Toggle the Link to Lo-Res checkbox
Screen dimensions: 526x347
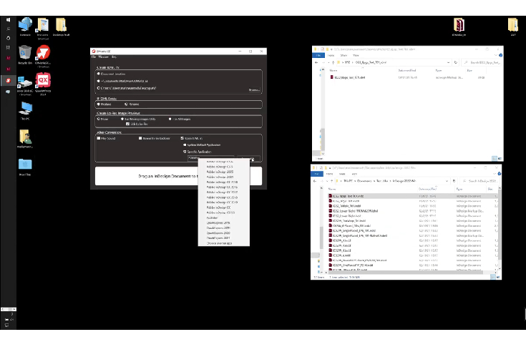click(x=127, y=124)
